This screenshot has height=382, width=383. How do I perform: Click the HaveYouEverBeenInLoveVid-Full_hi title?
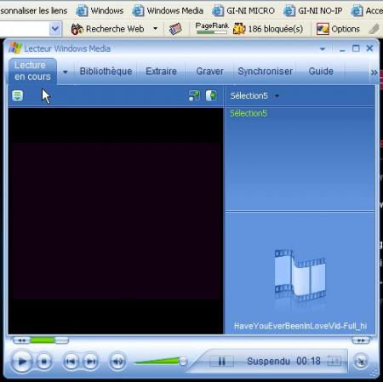[x=300, y=326]
